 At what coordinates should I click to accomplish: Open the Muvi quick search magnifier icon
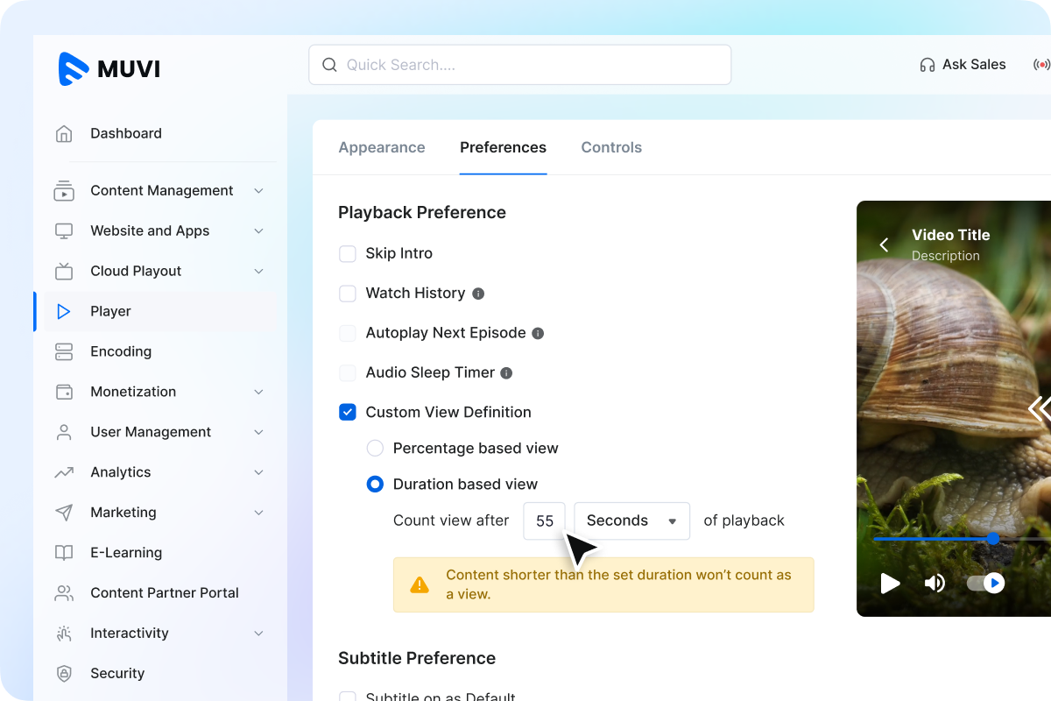pyautogui.click(x=328, y=65)
